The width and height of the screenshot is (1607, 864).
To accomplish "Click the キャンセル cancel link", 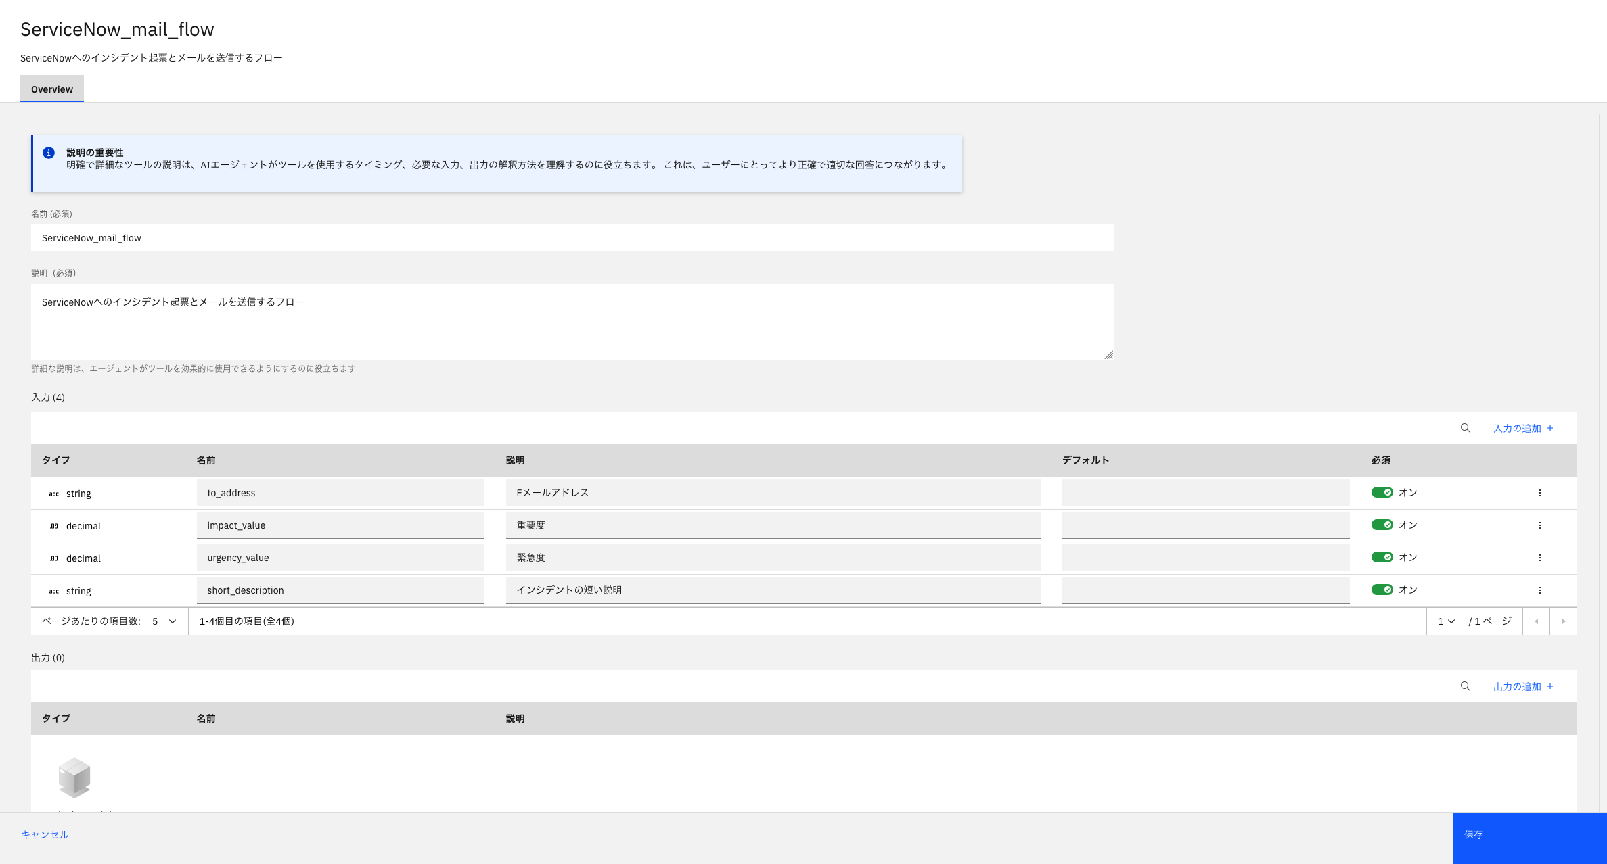I will pos(45,834).
